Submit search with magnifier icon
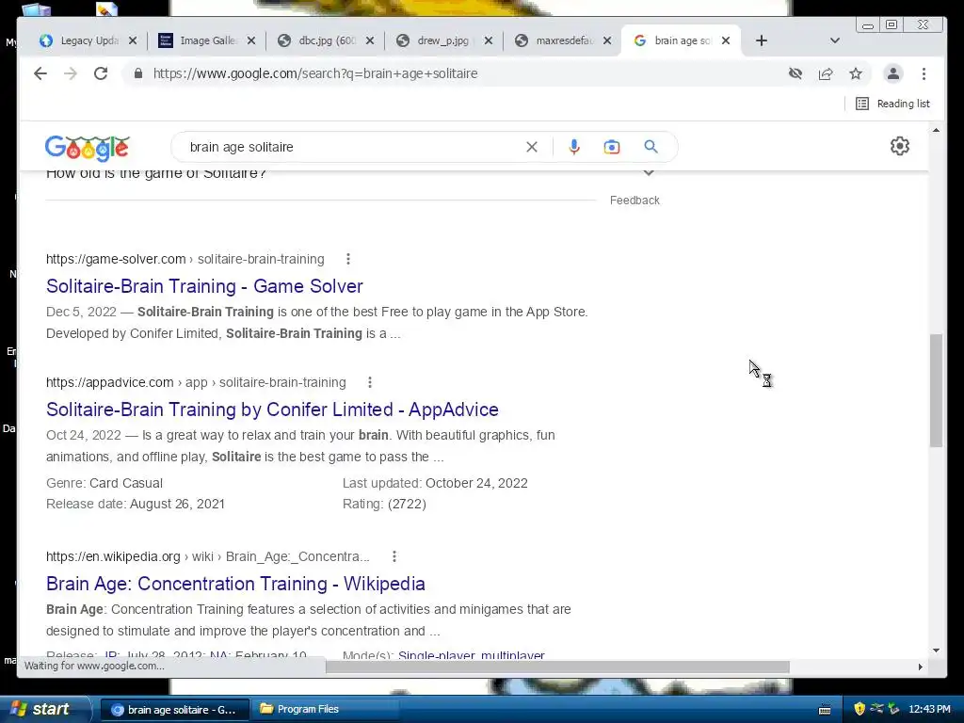 [x=651, y=147]
